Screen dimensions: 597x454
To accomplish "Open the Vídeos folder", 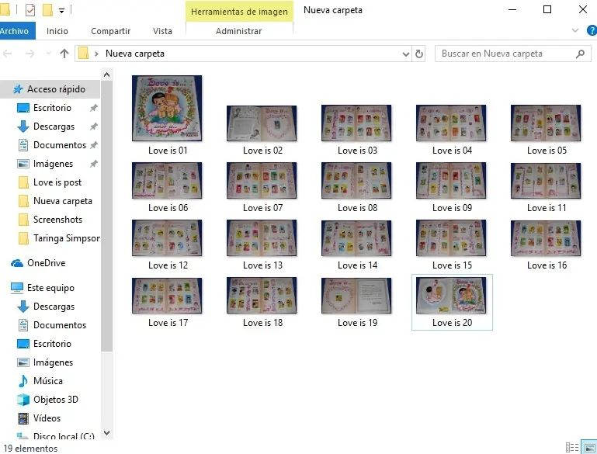I will click(47, 418).
